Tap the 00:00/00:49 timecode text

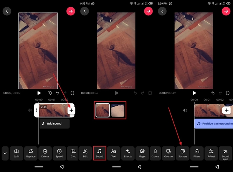click(167, 93)
